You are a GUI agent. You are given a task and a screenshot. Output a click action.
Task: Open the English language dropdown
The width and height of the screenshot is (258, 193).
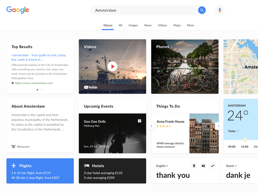tap(162, 166)
